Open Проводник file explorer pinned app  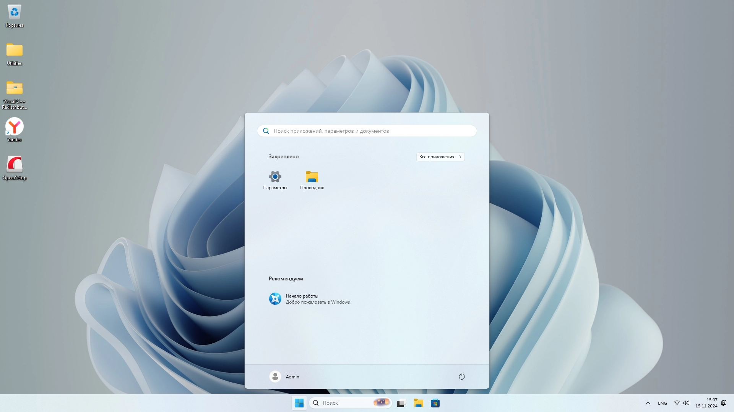tap(312, 180)
